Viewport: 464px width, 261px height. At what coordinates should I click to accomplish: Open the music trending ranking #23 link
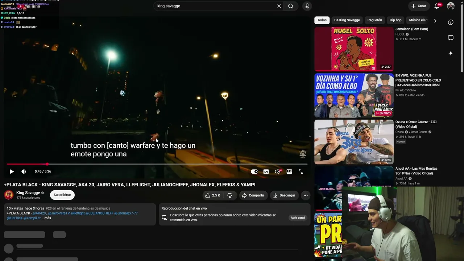tap(78, 208)
